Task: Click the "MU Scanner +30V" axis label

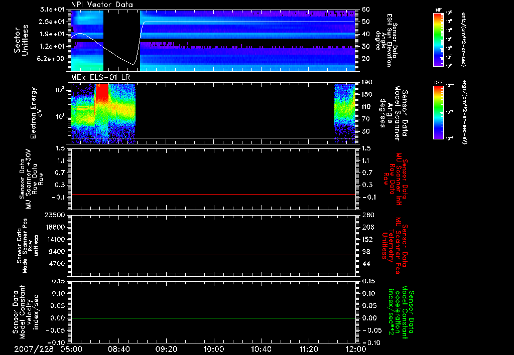Action: [x=29, y=179]
